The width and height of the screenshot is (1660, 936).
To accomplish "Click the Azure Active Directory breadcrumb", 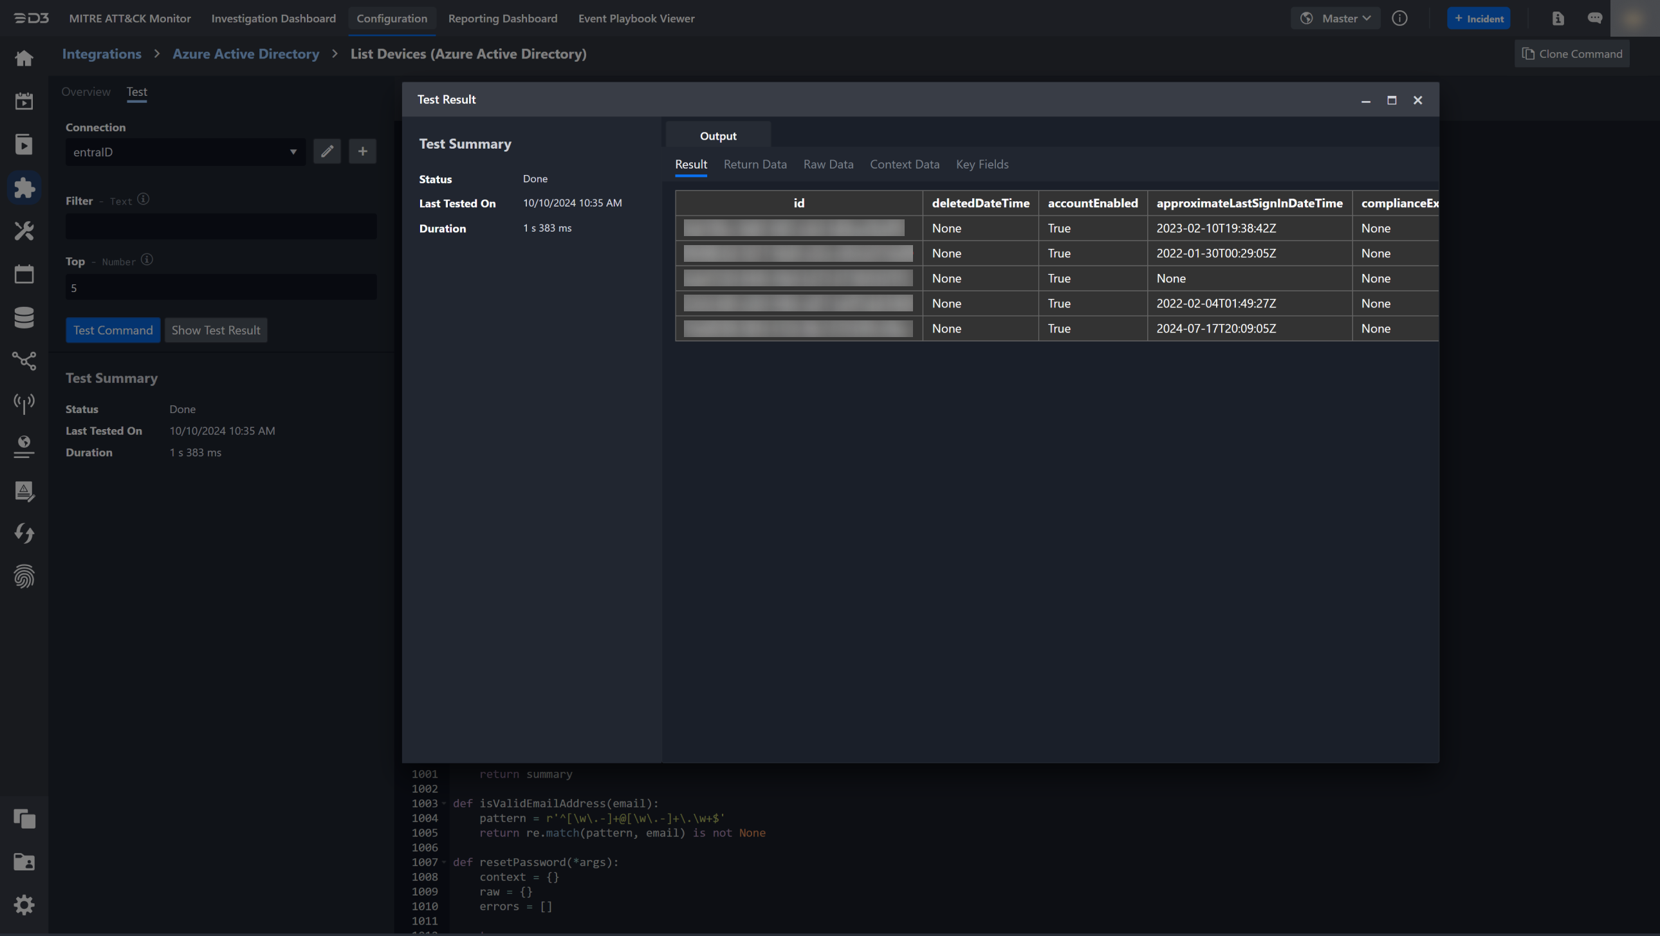I will (246, 53).
